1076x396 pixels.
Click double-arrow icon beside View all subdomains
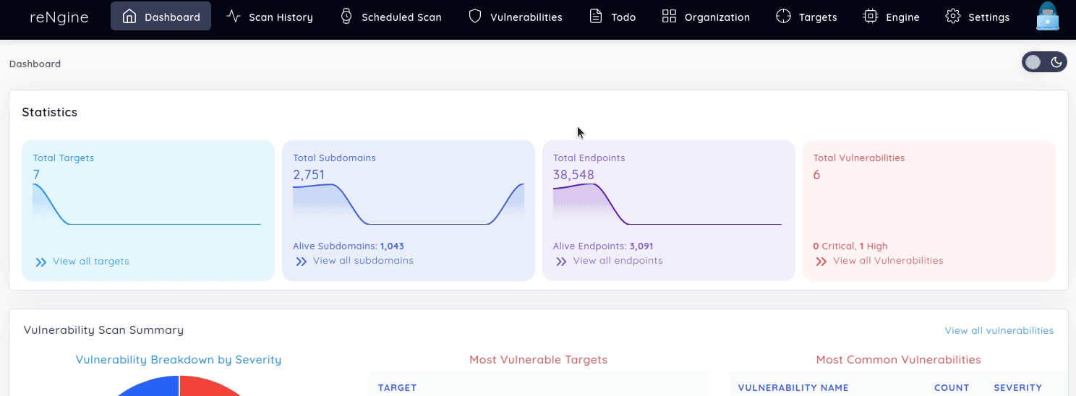(x=302, y=262)
